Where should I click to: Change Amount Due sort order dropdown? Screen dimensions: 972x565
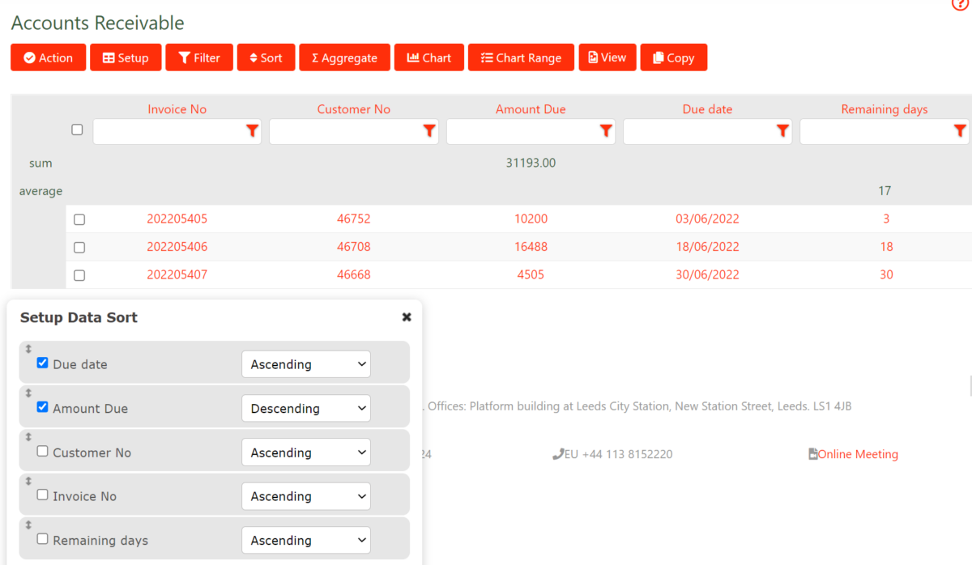[x=305, y=408]
